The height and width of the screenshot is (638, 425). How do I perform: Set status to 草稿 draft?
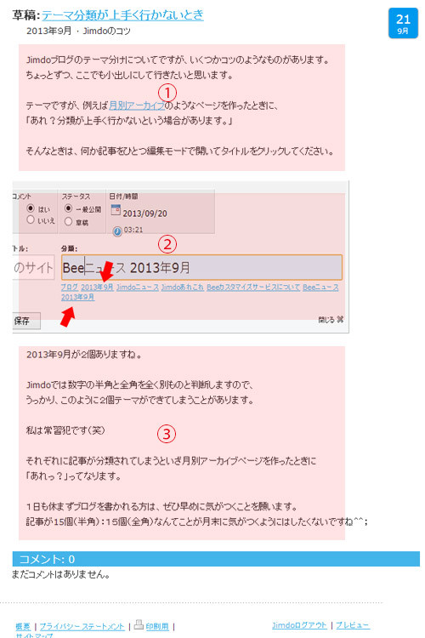(x=68, y=221)
